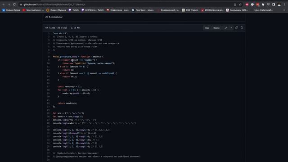Click the '1 contributor' label
This screenshot has height=162, width=288.
54,17
